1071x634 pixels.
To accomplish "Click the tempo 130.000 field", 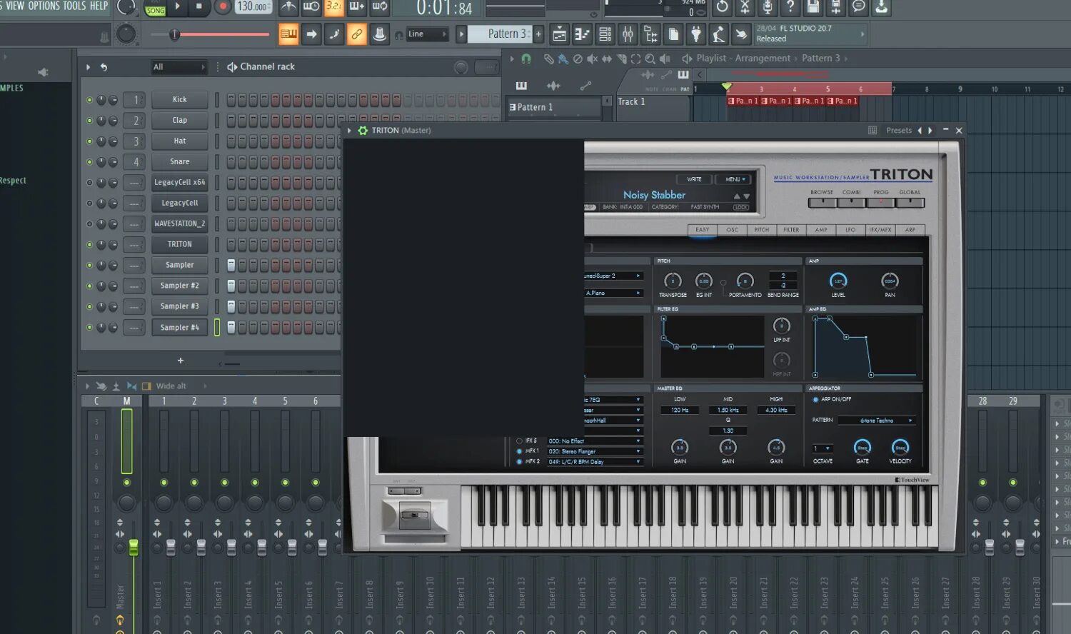I will point(253,6).
